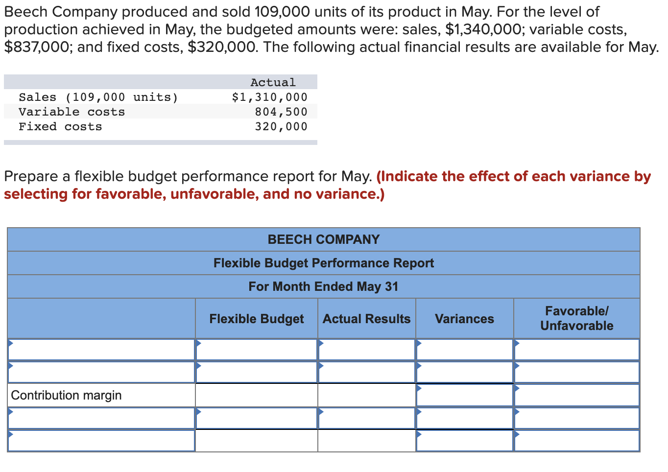The image size is (668, 472).
Task: Click second row's Flexible Budget input cell
Action: click(x=257, y=372)
